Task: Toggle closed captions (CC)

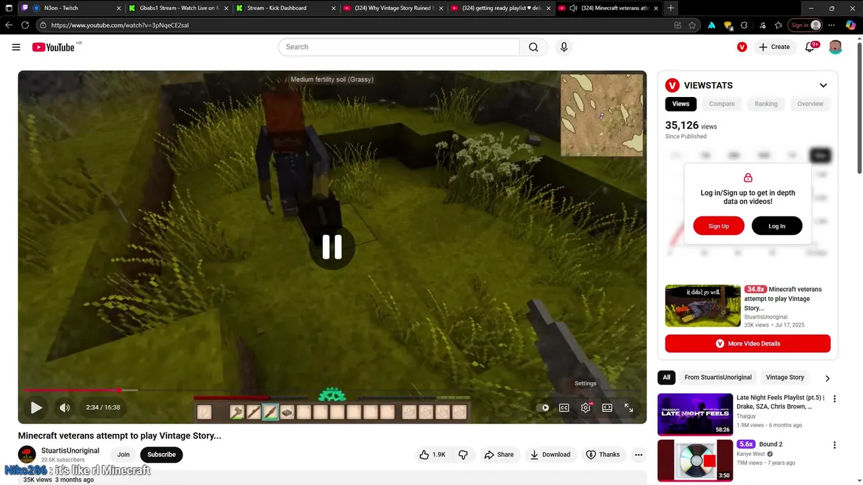Action: [564, 408]
